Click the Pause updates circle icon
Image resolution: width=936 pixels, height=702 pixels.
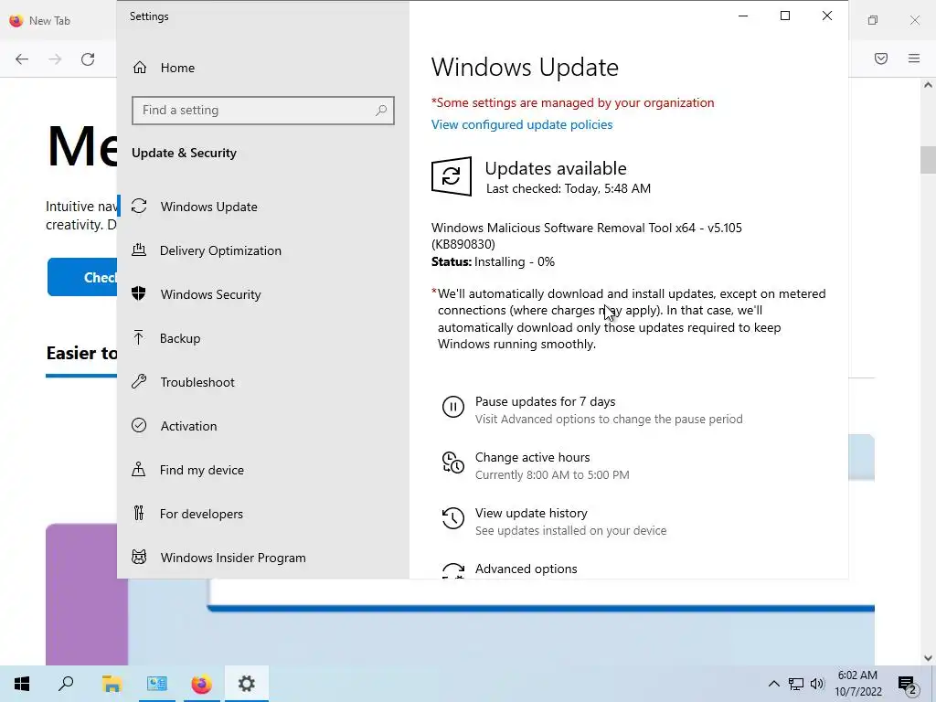(x=453, y=407)
